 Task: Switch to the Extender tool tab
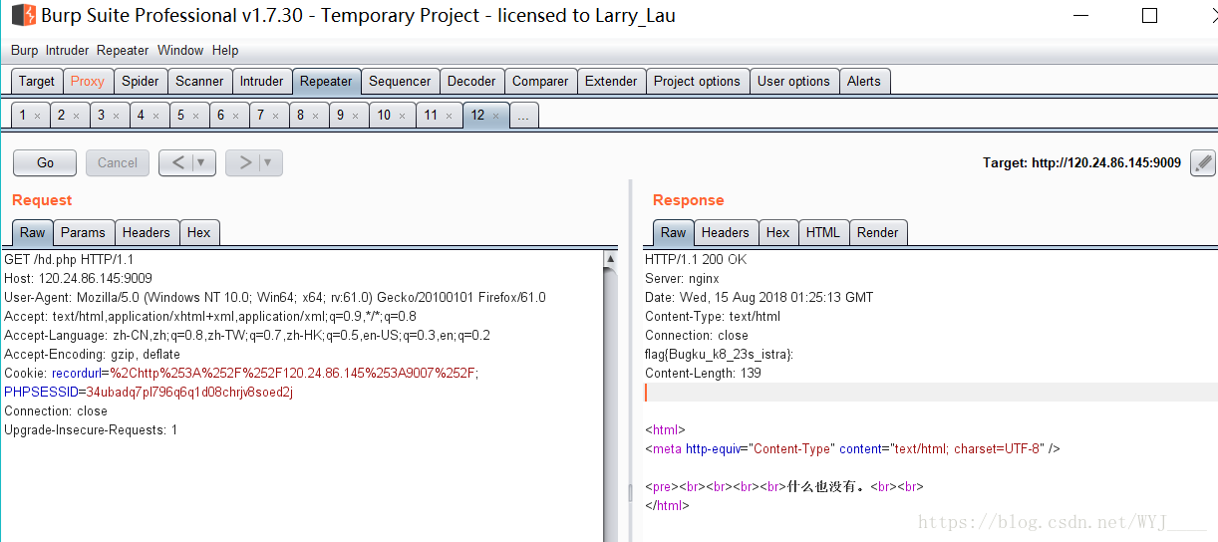pos(611,81)
